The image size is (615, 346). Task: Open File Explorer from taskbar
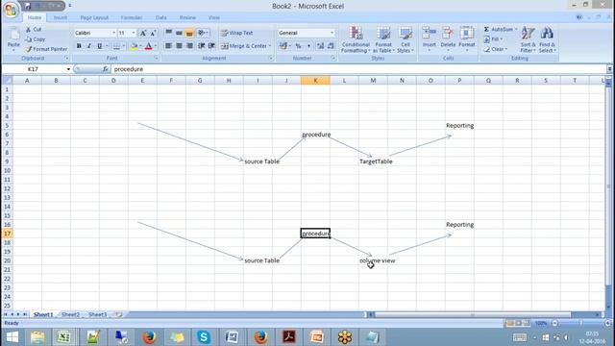pyautogui.click(x=37, y=337)
